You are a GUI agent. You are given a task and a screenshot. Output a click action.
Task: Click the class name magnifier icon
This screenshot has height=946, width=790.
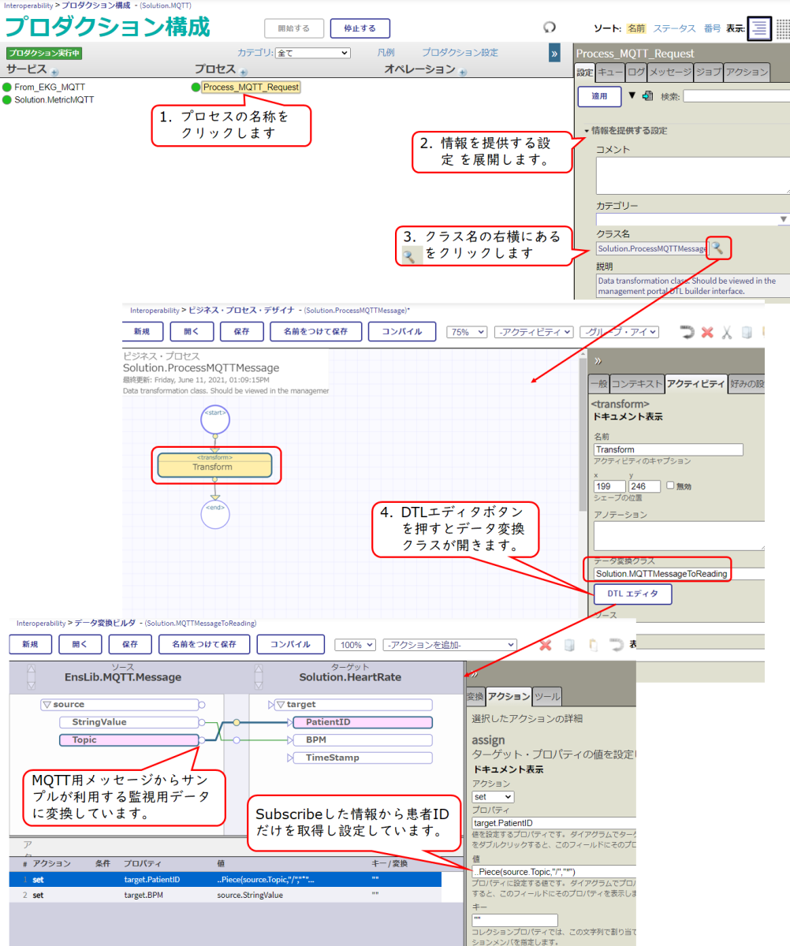coord(716,248)
